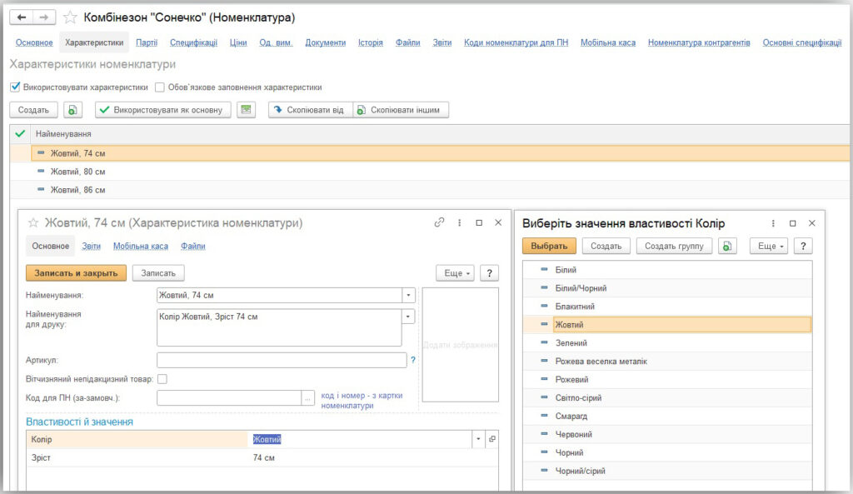The width and height of the screenshot is (853, 494).
Task: Open the Колір value dropdown arrow
Action: pos(478,439)
